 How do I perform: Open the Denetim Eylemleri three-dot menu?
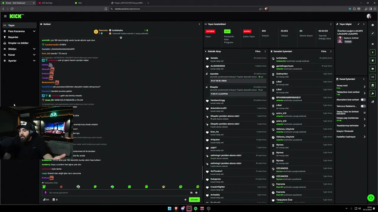(x=331, y=51)
